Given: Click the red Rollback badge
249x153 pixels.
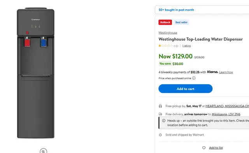Looking at the screenshot, I should click(165, 23).
